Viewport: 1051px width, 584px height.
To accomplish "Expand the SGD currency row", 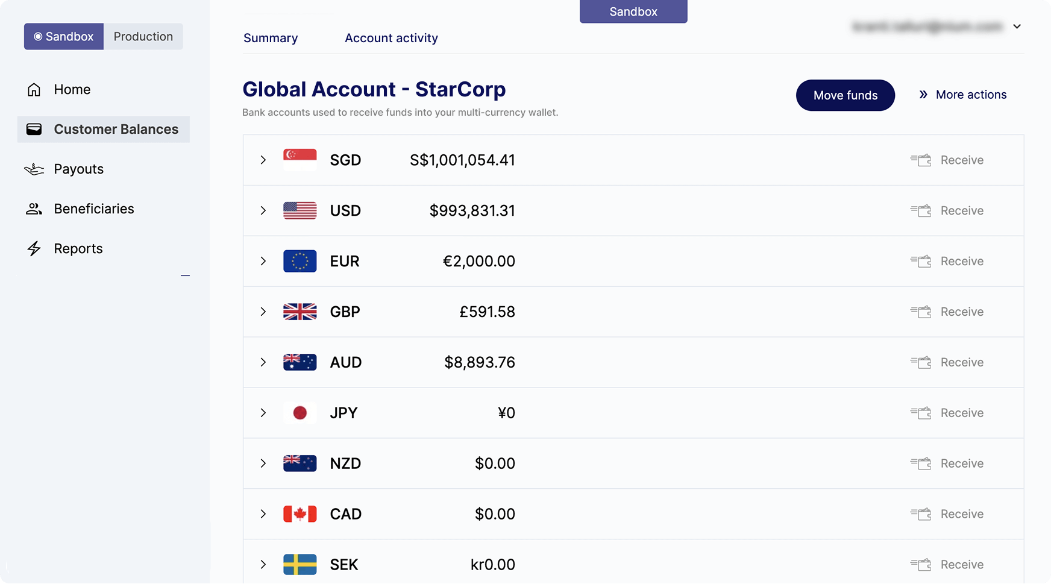I will click(263, 160).
